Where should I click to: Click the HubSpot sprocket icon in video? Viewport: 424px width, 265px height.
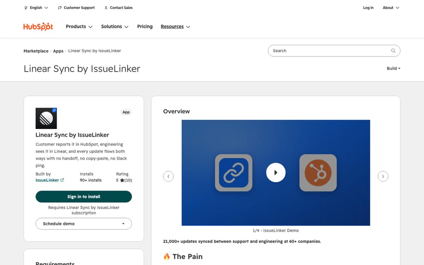click(318, 173)
